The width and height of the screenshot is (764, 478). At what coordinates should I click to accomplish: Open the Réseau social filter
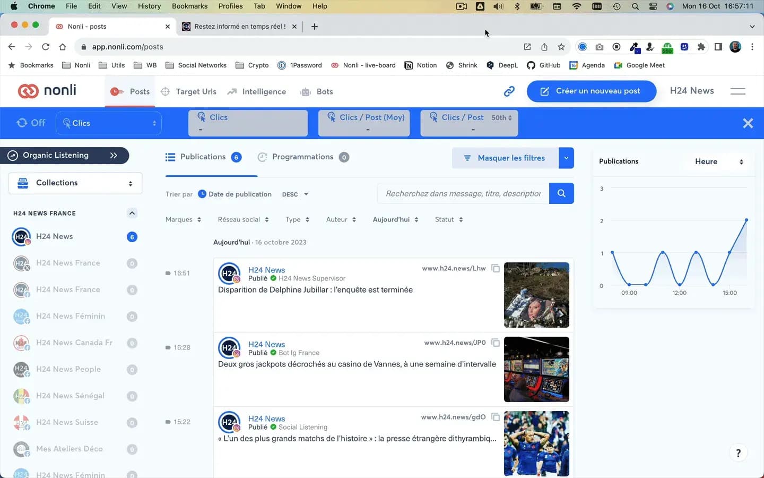pos(243,219)
